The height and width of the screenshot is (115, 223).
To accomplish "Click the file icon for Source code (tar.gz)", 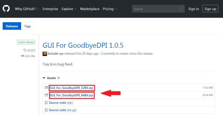I will pyautogui.click(x=46, y=110).
